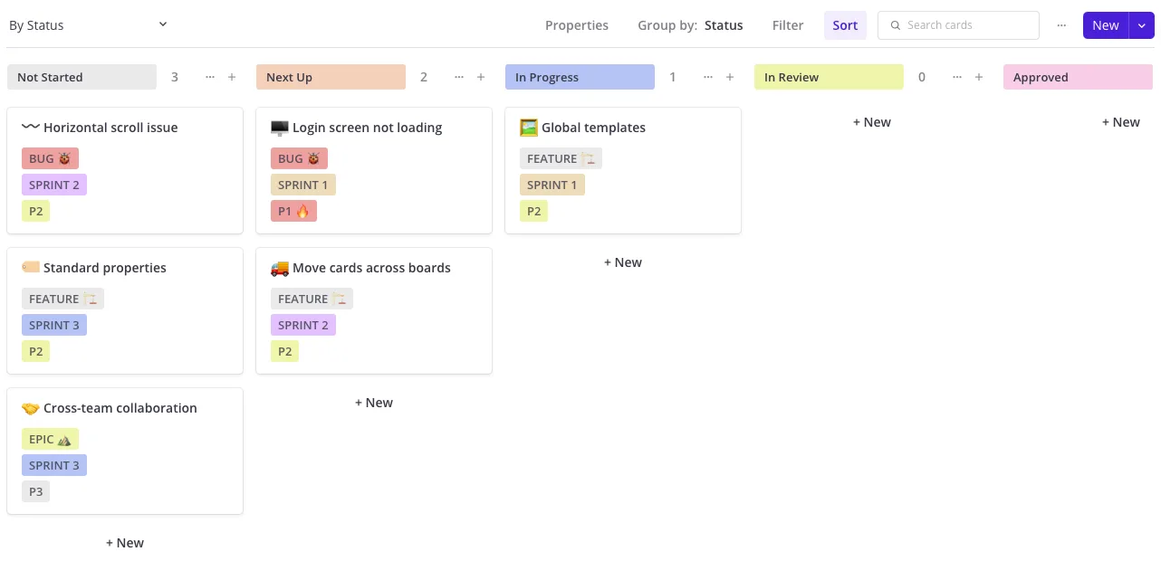Click the search magnifier icon
Screen dimensions: 1161x561
pos(896,25)
